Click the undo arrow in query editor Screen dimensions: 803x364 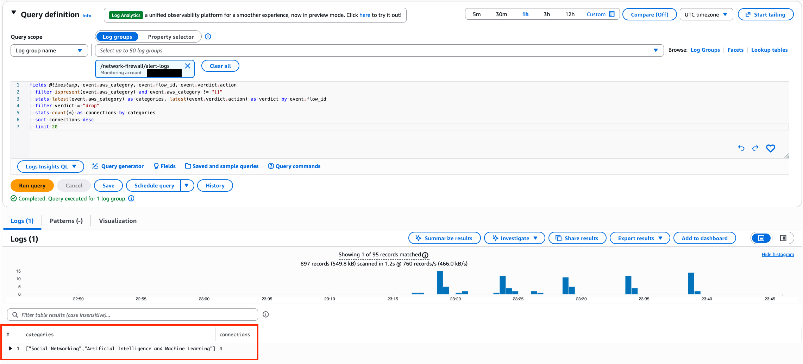click(741, 148)
